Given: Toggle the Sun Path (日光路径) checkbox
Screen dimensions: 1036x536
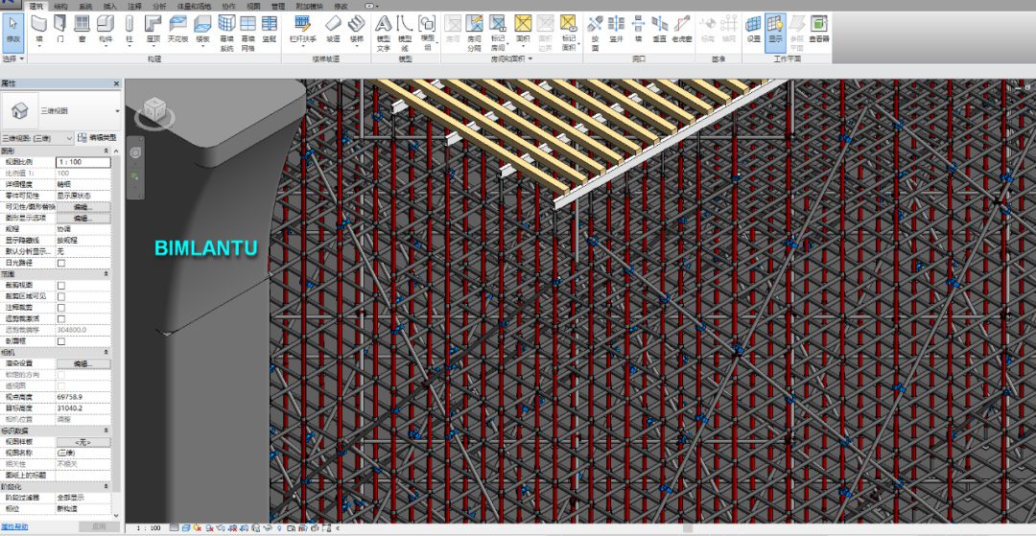Looking at the screenshot, I should tap(61, 263).
